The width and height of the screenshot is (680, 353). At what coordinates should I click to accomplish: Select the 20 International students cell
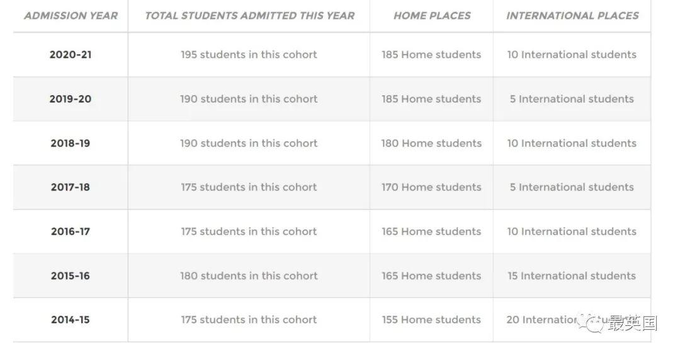(x=541, y=320)
